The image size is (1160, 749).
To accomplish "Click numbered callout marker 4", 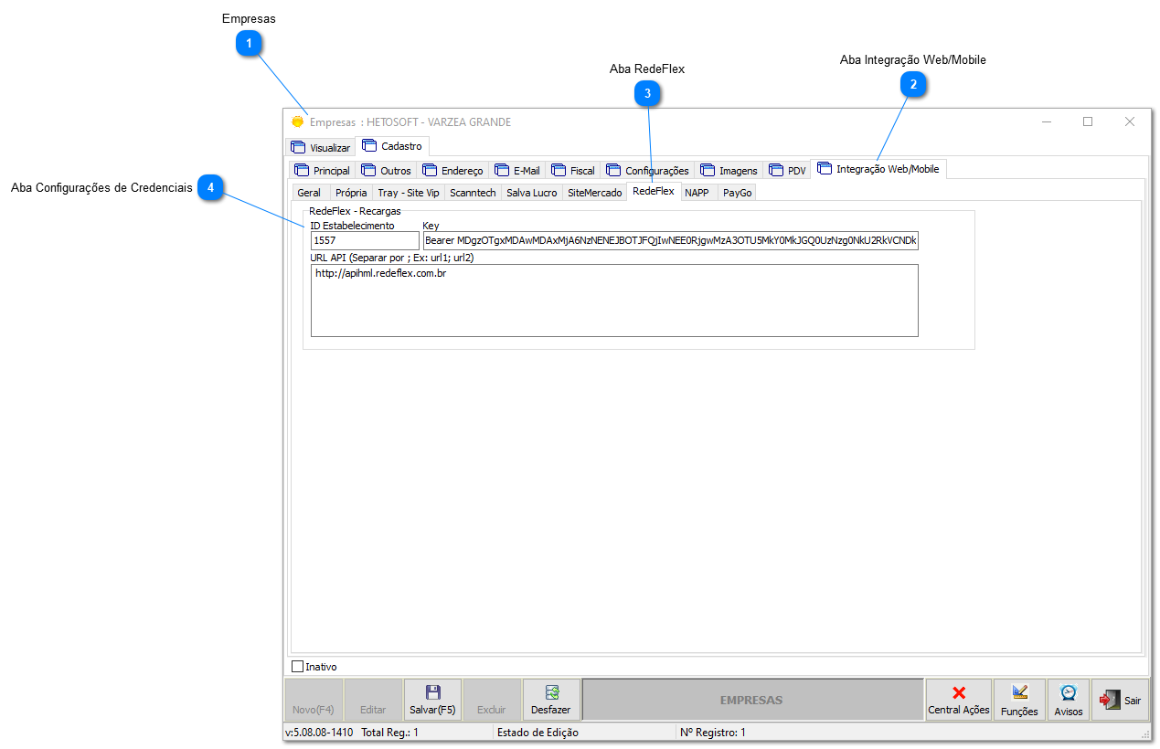I will 211,187.
